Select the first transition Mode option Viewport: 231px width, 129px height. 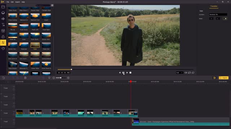coord(211,19)
